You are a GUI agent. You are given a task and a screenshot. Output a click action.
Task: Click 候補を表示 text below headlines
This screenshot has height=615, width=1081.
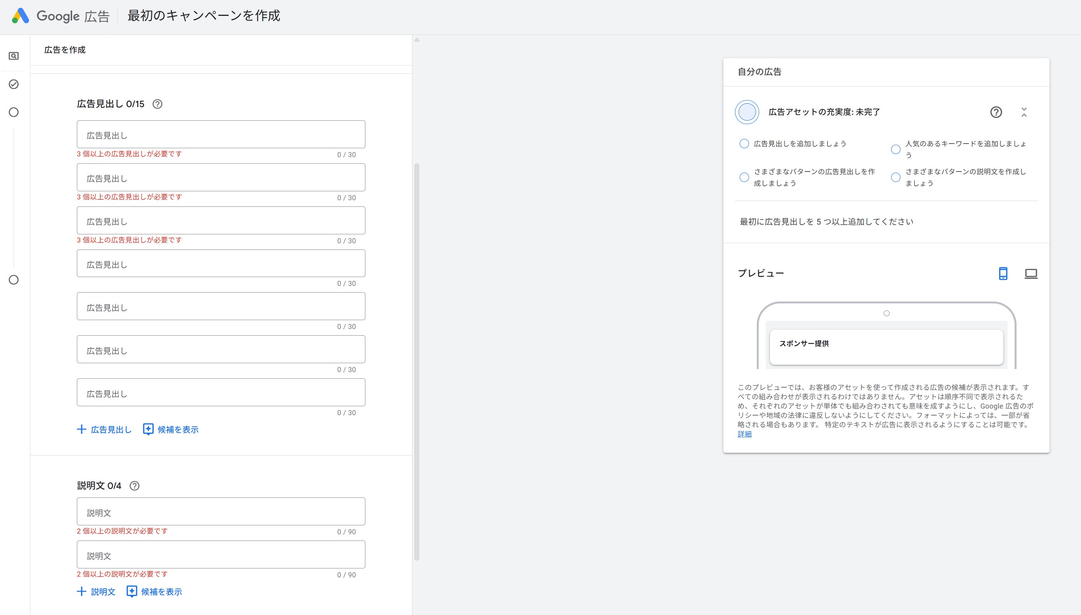click(178, 430)
